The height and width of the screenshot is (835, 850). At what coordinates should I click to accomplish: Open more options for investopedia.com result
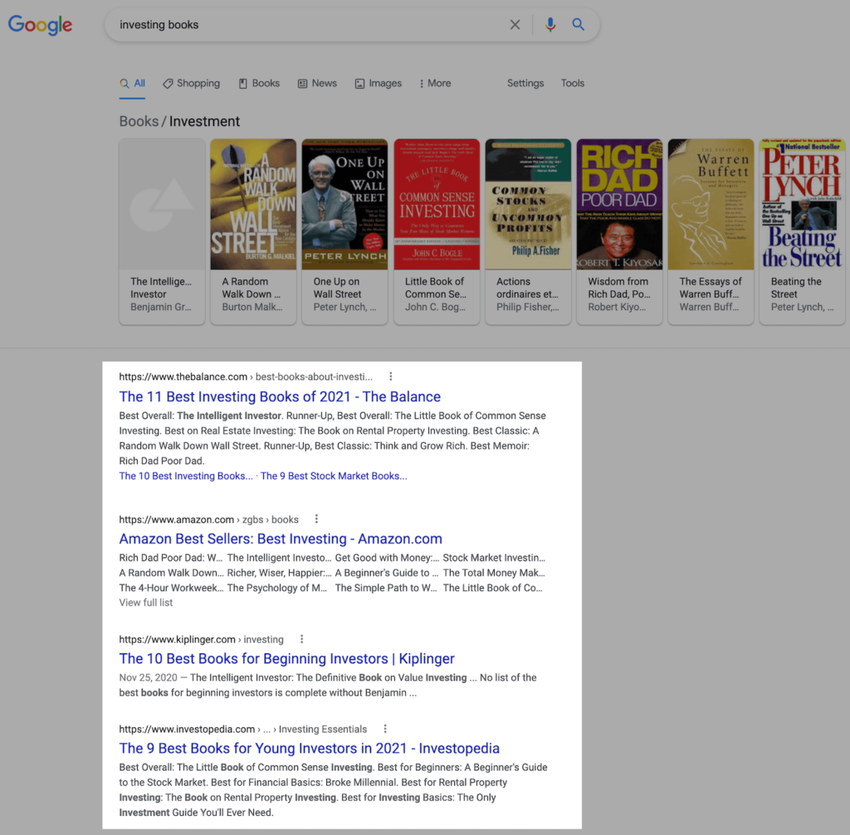[385, 729]
